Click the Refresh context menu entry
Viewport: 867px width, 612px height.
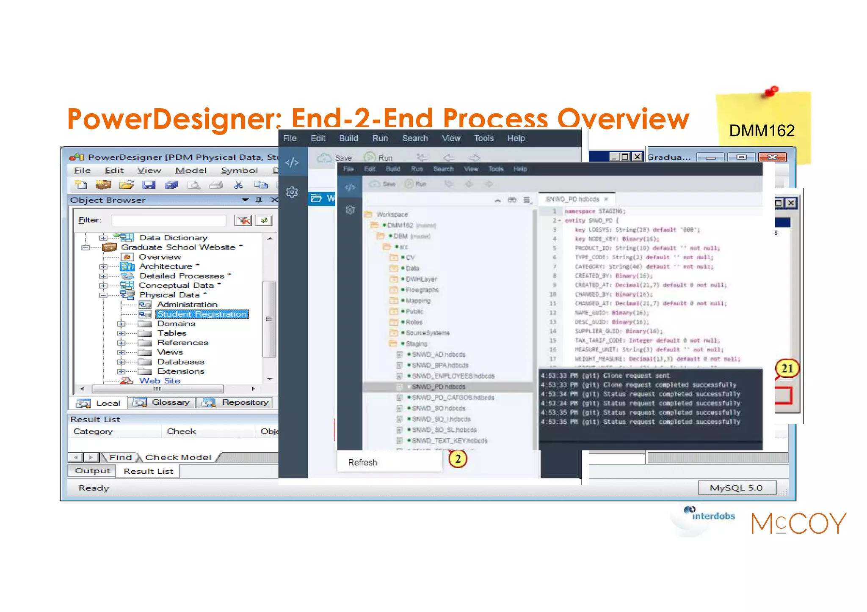coord(362,463)
